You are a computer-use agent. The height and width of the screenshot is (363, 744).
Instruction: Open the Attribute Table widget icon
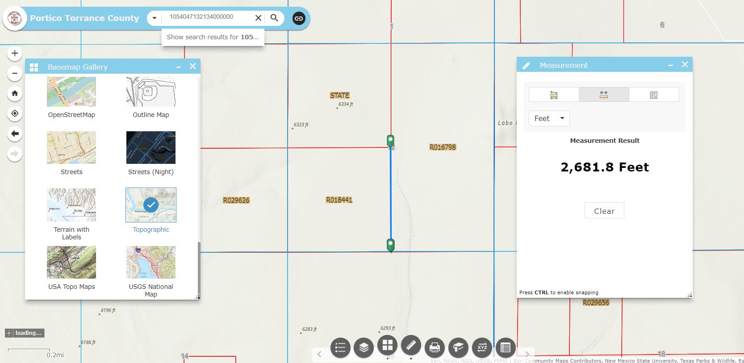[x=506, y=347]
